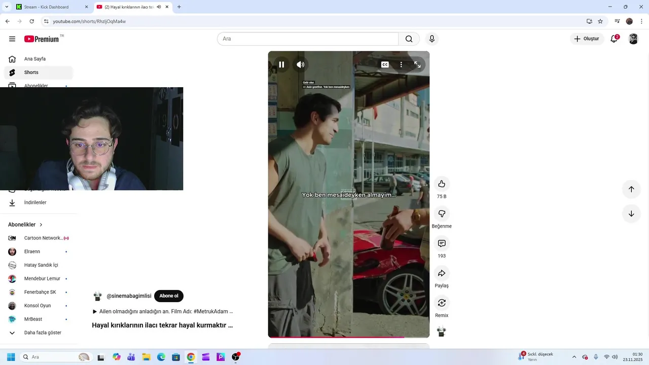This screenshot has height=365, width=649.
Task: Launch OBS Studio from taskbar
Action: 236,357
